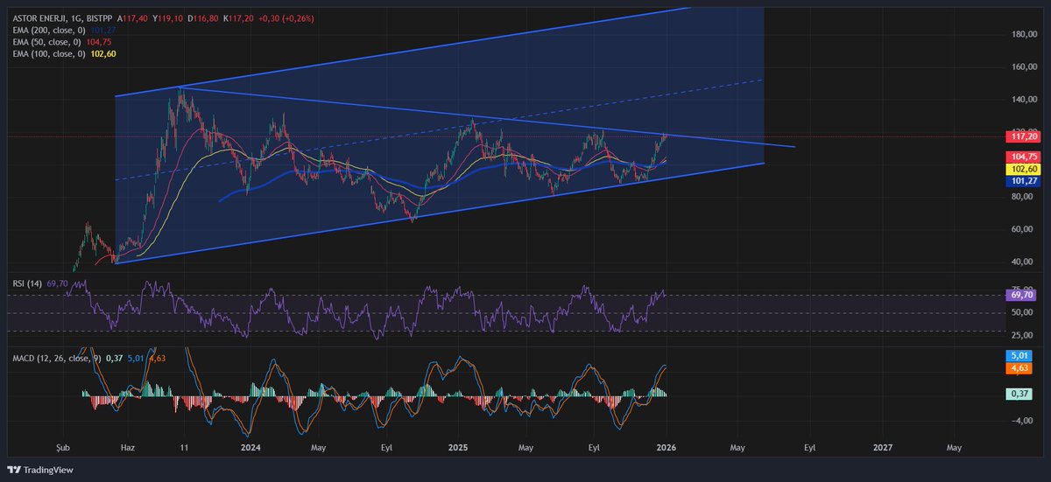Select the EMA (200, close, 0) legend
This screenshot has width=1051, height=482.
point(48,30)
